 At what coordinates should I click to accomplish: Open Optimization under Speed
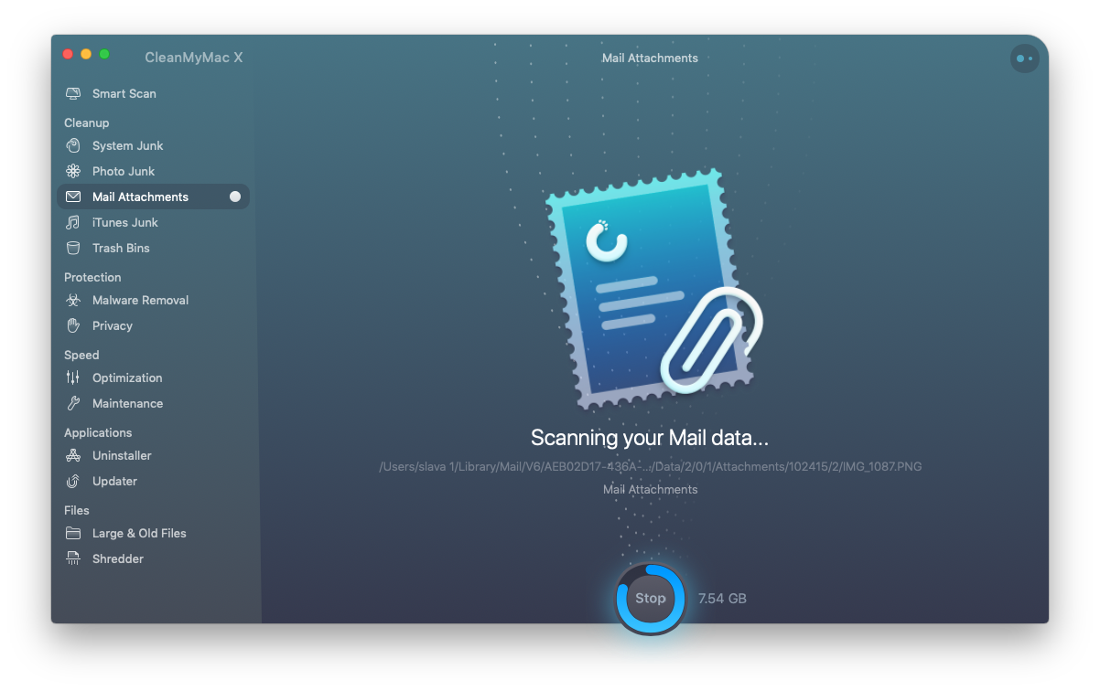[153, 377]
